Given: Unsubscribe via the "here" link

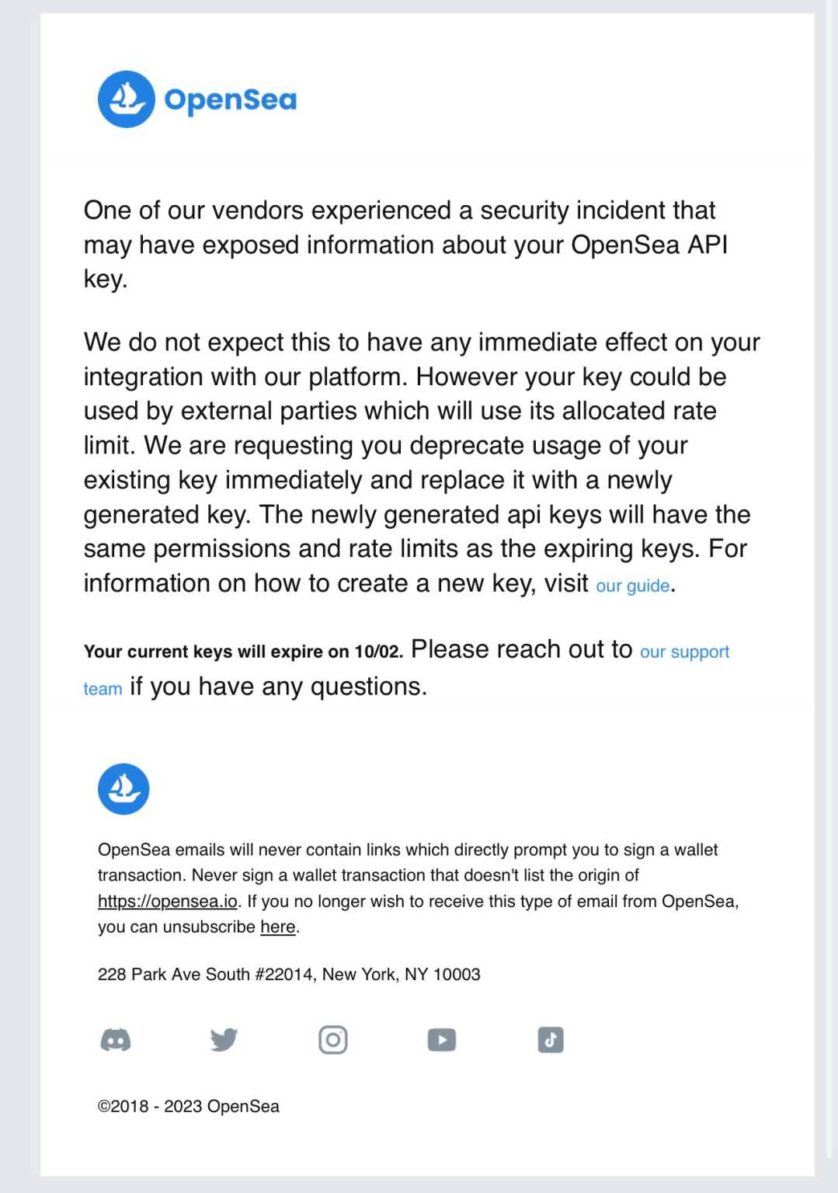Looking at the screenshot, I should (278, 927).
